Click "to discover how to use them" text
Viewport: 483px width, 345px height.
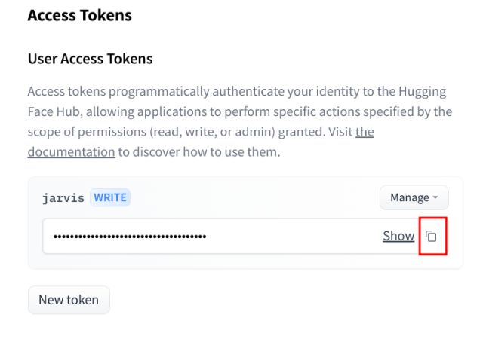click(199, 151)
